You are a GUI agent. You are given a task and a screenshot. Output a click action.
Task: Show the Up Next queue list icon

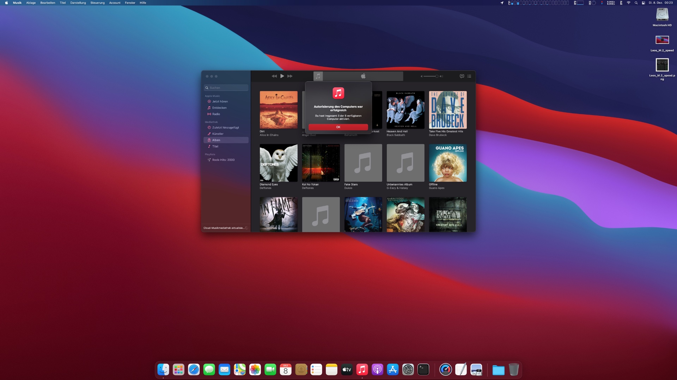pos(469,76)
